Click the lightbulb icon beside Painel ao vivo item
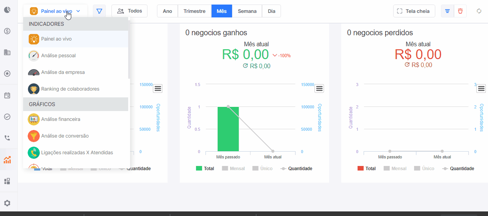 34,39
